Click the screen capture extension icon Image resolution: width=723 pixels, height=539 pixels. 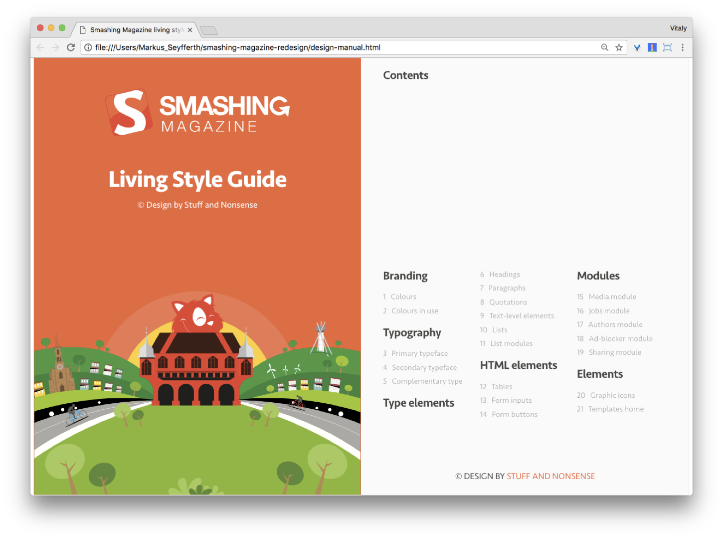tap(668, 47)
